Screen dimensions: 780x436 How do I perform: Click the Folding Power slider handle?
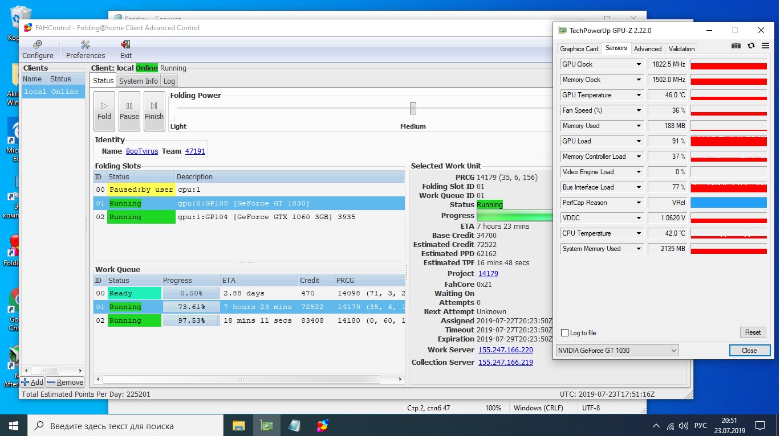pos(413,108)
